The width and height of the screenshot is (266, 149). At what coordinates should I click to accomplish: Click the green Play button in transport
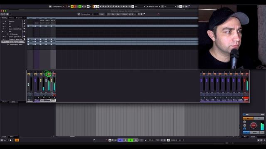point(131,140)
